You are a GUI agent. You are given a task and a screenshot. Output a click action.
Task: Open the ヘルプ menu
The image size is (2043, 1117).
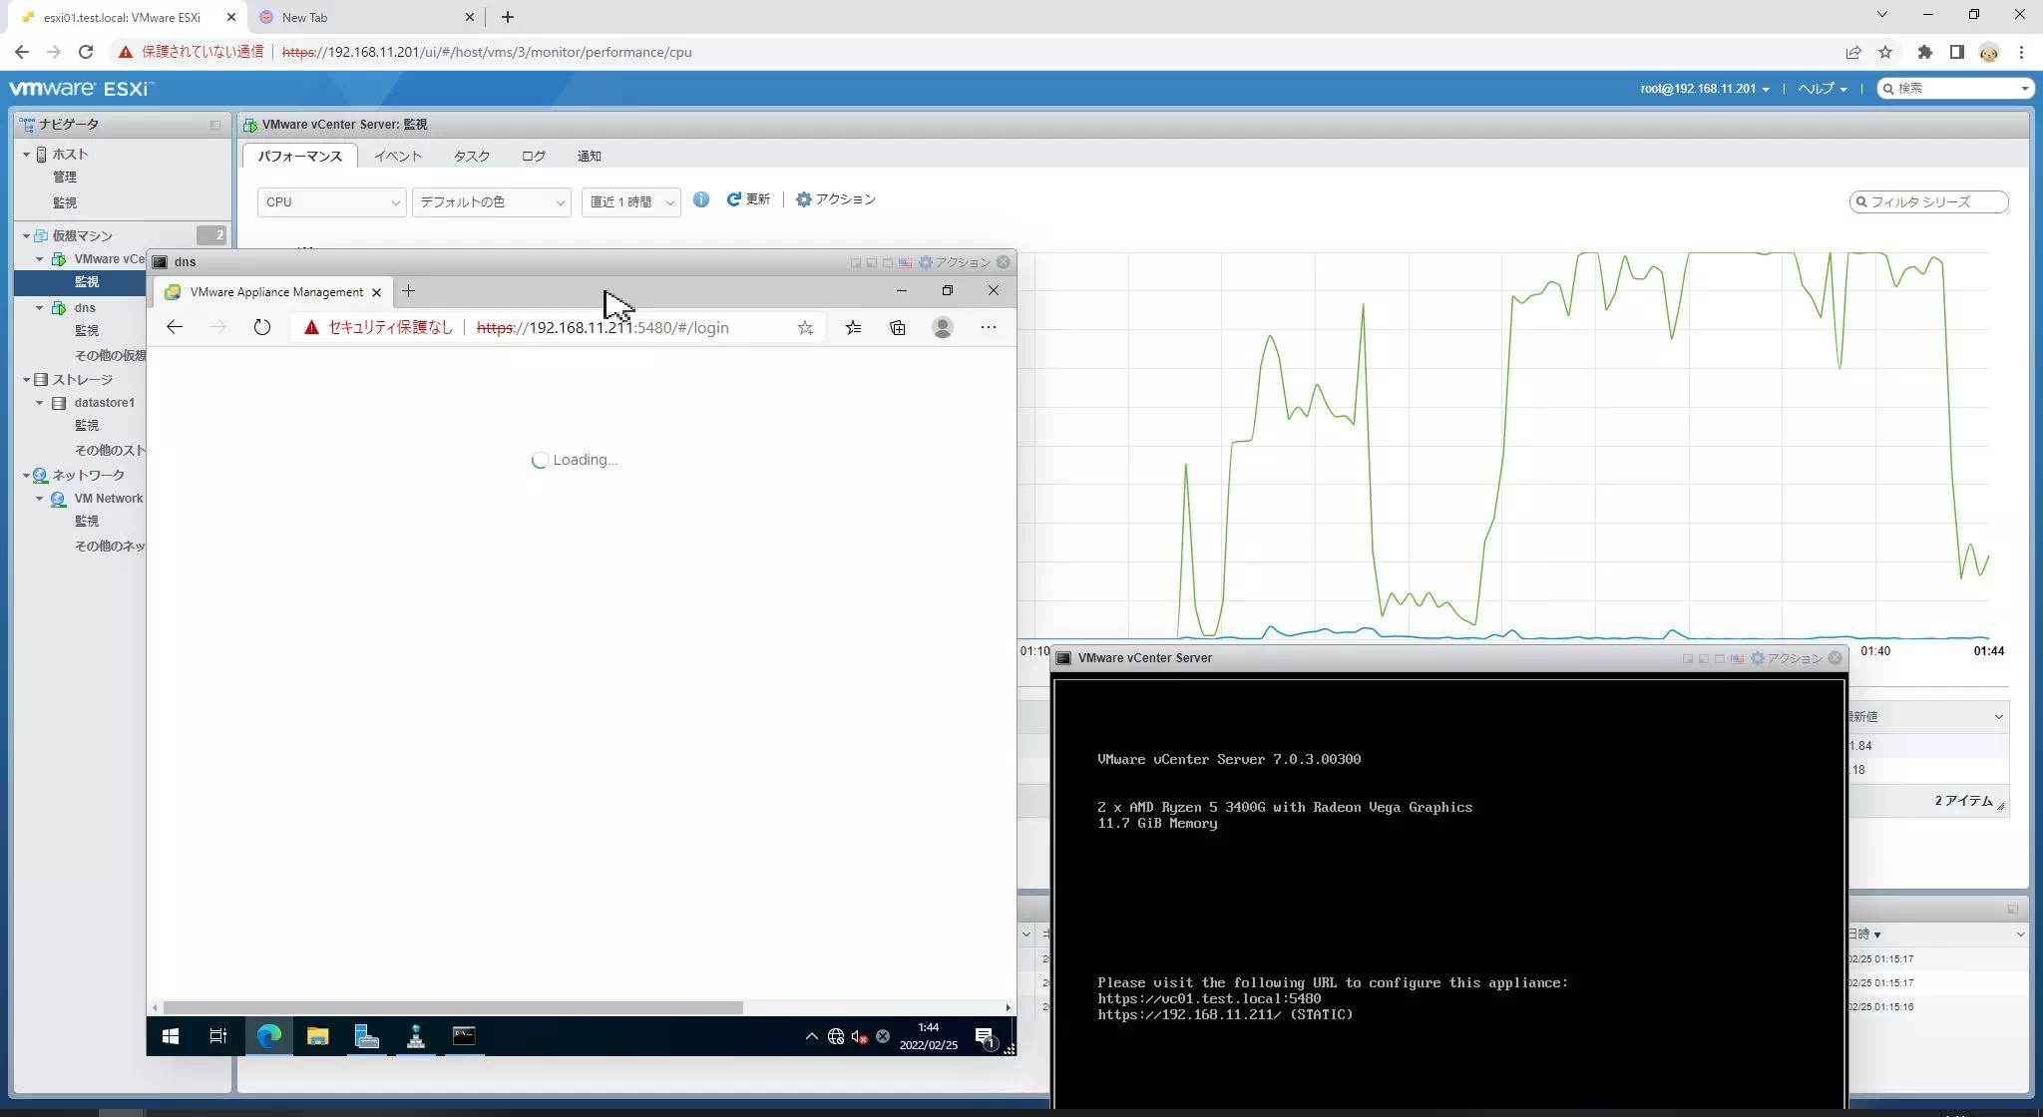coord(1822,89)
